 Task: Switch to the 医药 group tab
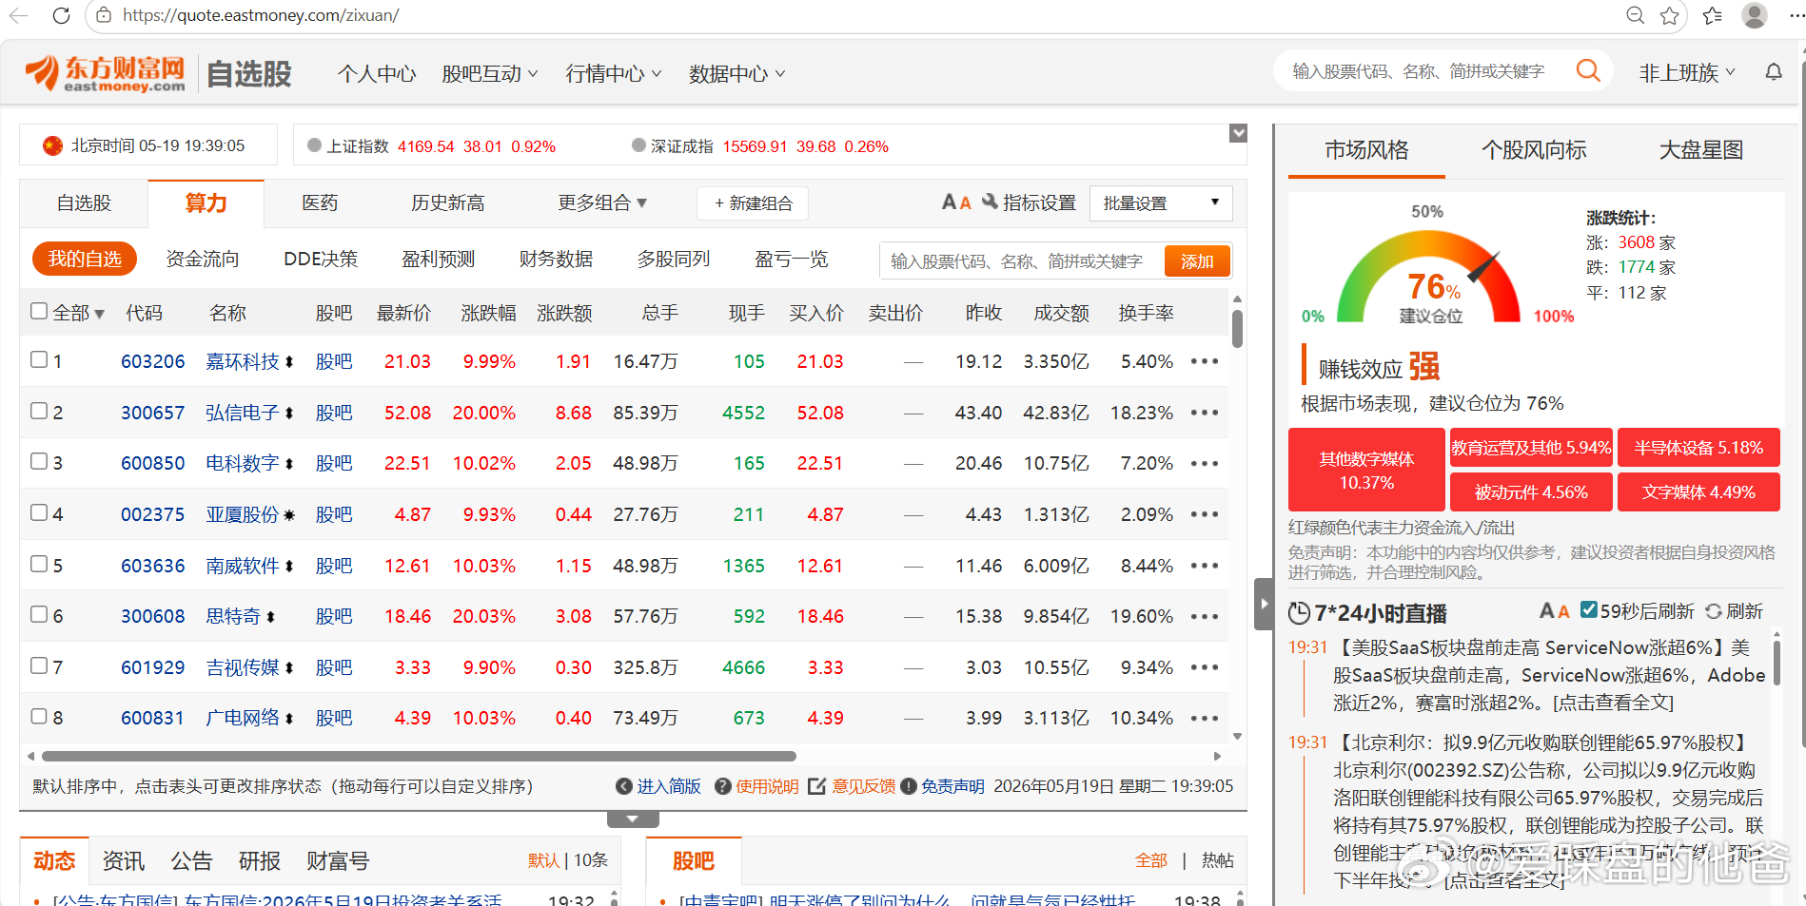tap(320, 202)
